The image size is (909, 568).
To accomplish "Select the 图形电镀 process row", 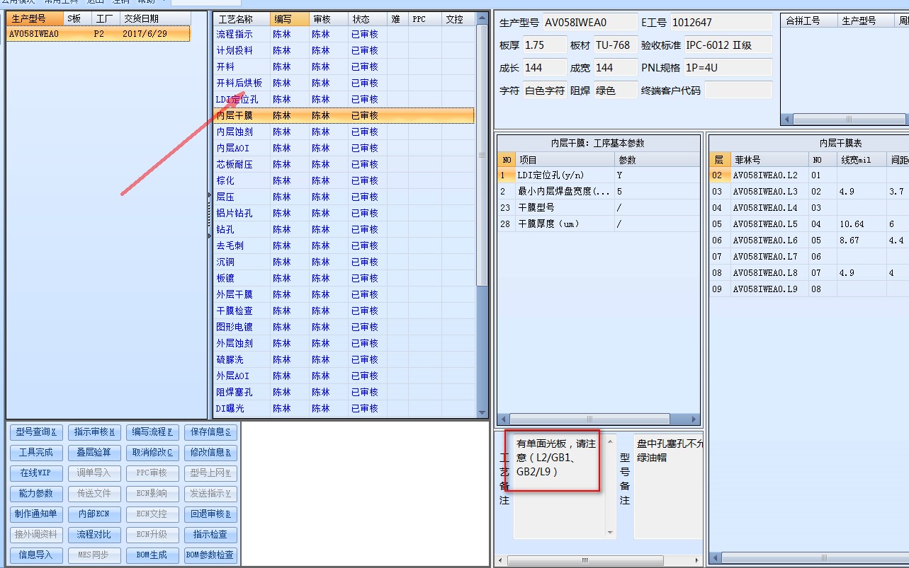I will 344,327.
